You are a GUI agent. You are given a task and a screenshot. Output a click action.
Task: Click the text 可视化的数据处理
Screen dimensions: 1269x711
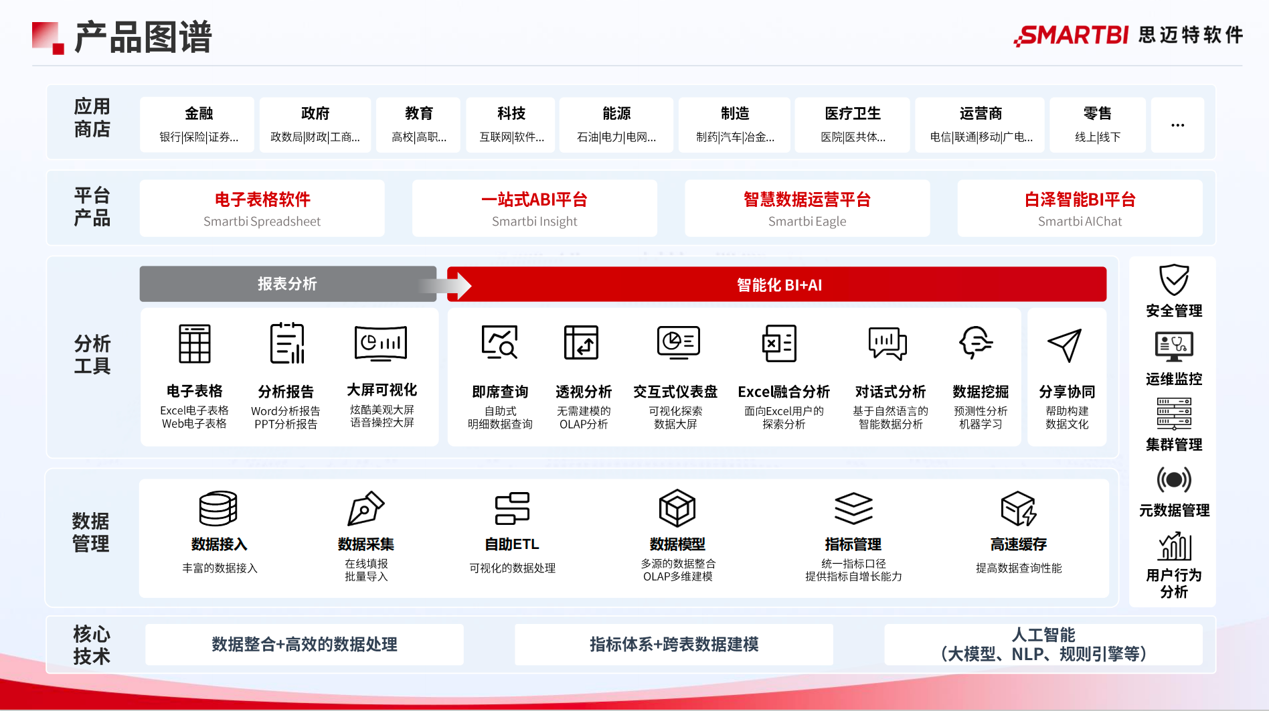(512, 568)
